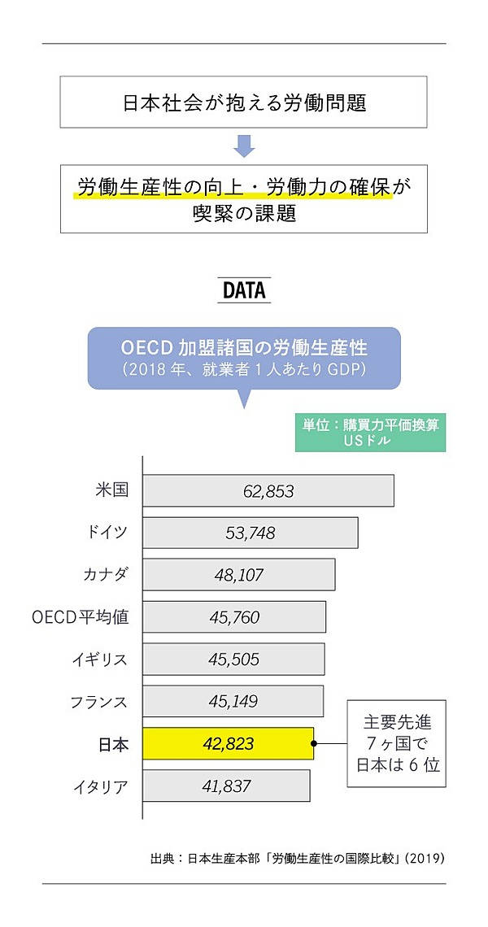Click the yellow Japan bar showing 42,823
This screenshot has width=488, height=927.
[228, 743]
